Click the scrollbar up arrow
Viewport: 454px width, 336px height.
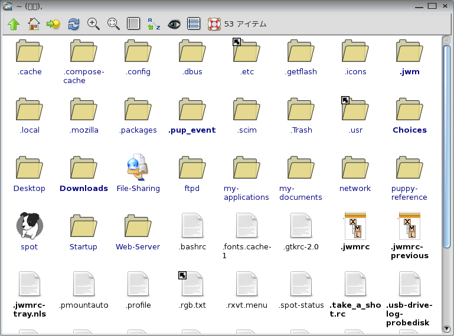click(446, 39)
